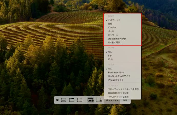This screenshot has height=115, width=177.
Task: Open その他の場所... to pick another location
Action: [x=115, y=42]
